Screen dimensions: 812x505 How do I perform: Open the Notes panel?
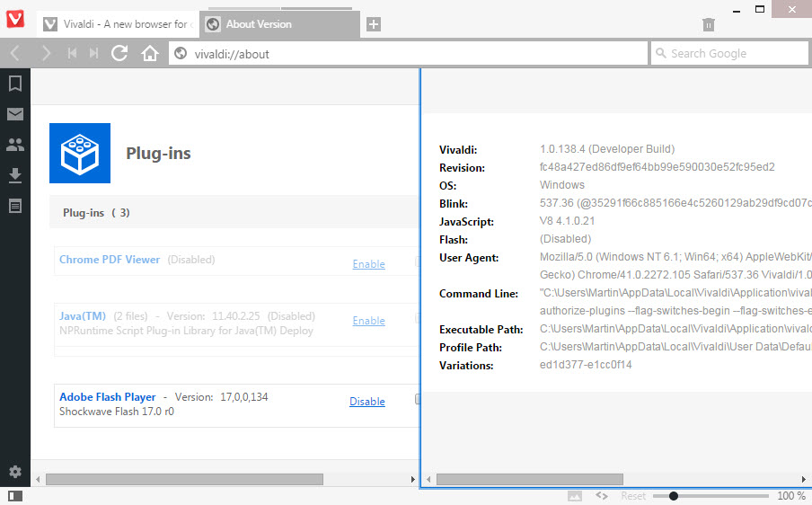pos(15,206)
